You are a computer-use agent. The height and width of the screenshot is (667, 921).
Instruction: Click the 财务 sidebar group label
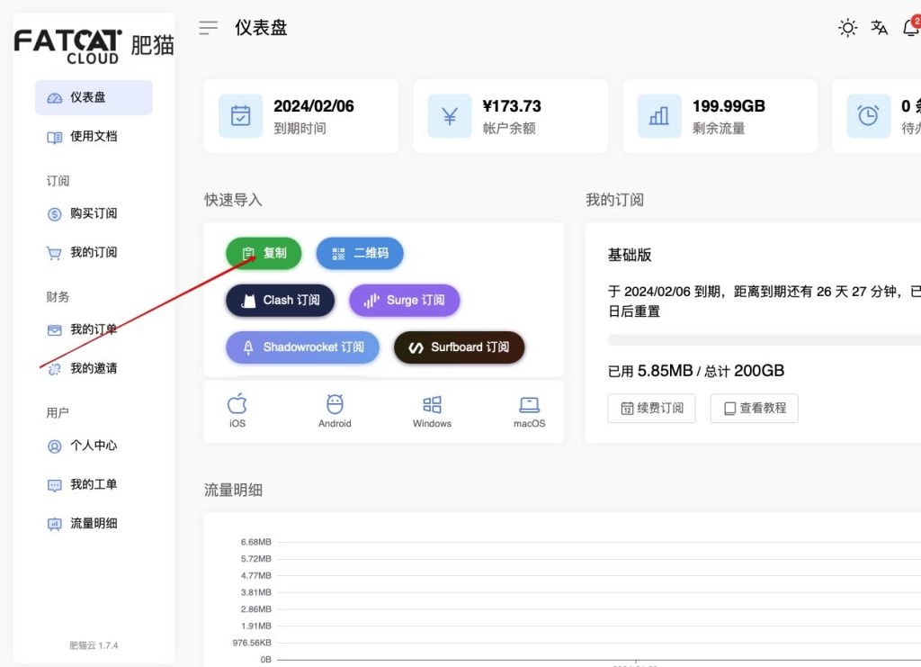coord(58,297)
